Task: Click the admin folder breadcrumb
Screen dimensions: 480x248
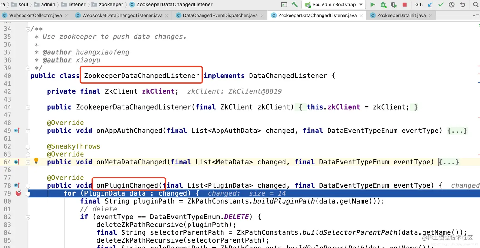Action: (x=44, y=4)
